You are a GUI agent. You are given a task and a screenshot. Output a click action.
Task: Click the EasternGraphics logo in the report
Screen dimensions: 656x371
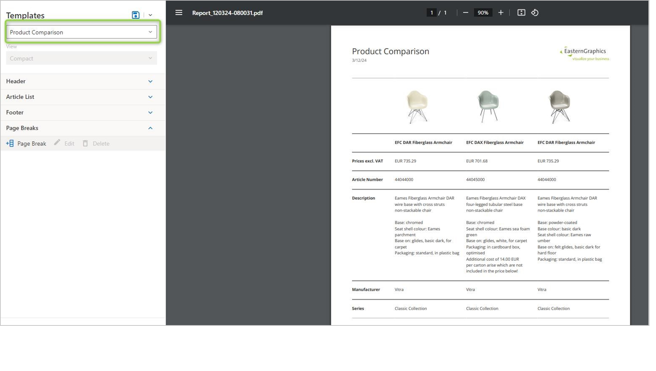pyautogui.click(x=584, y=54)
